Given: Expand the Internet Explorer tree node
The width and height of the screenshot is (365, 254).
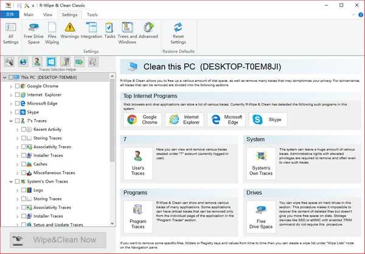Looking at the screenshot, I should [10, 95].
